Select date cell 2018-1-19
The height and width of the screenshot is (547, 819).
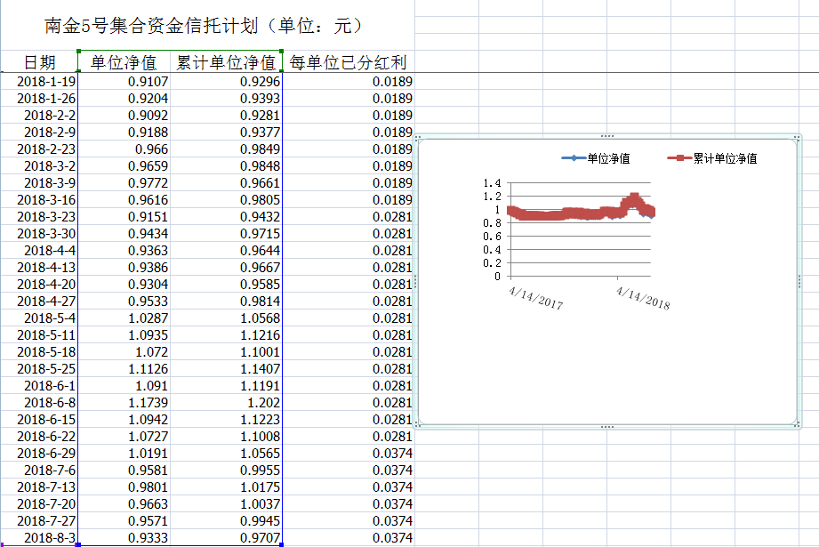pyautogui.click(x=39, y=82)
